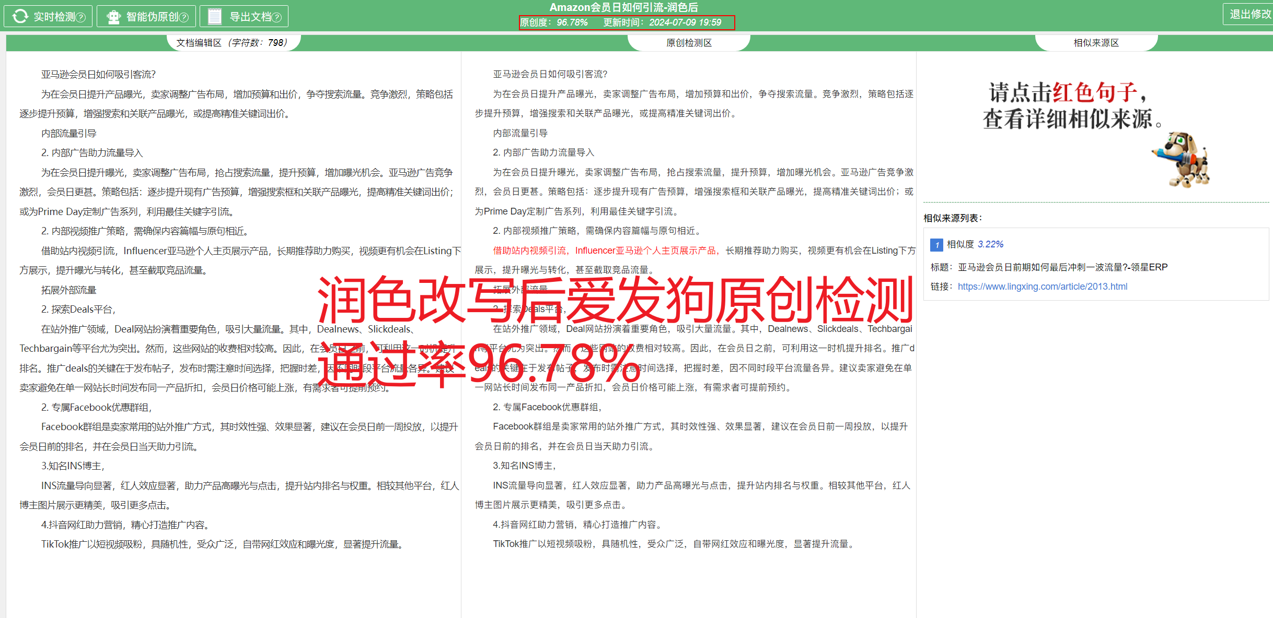Screen dimensions: 1273x618
Task: Click the robot icon for 智能伪原创
Action: click(x=113, y=17)
